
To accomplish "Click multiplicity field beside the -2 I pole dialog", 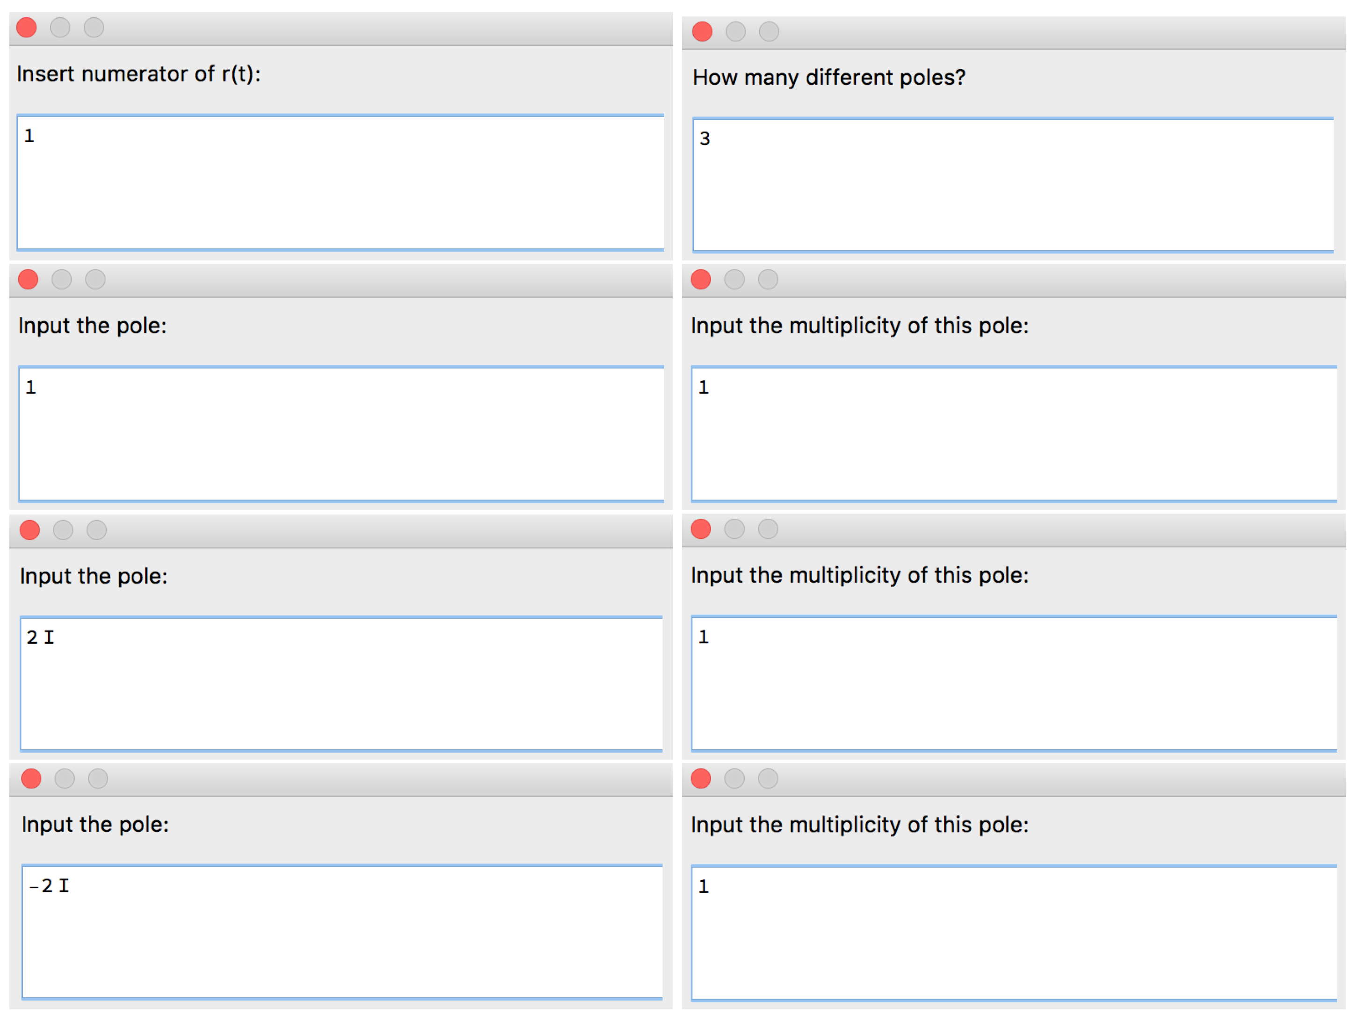I will (1014, 933).
